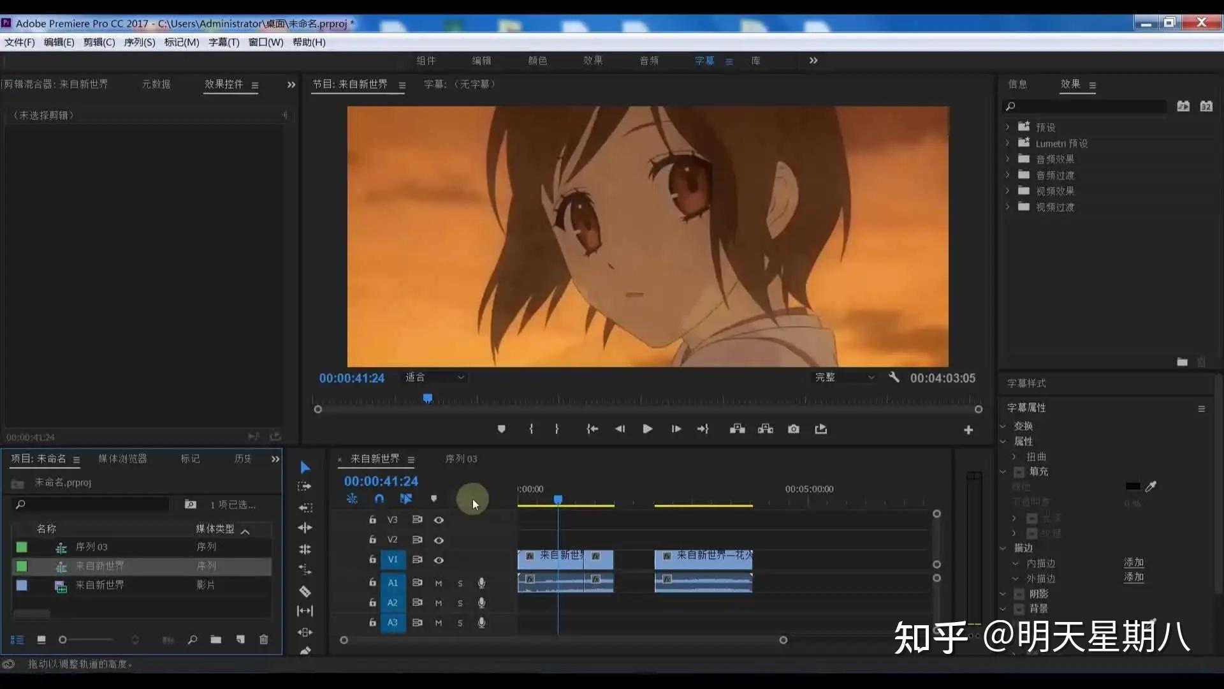Click the Export Frame camera icon
Screen dimensions: 1224x689
[793, 429]
